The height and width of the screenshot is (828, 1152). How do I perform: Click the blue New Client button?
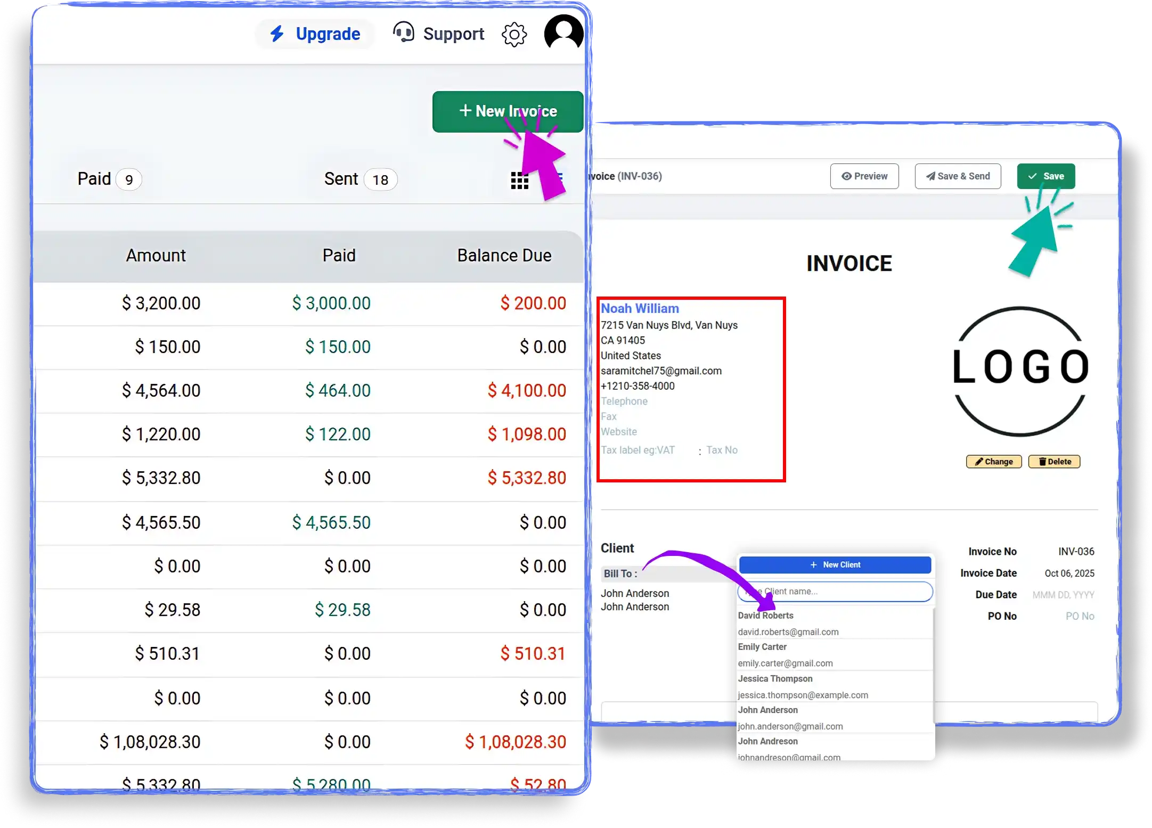835,565
